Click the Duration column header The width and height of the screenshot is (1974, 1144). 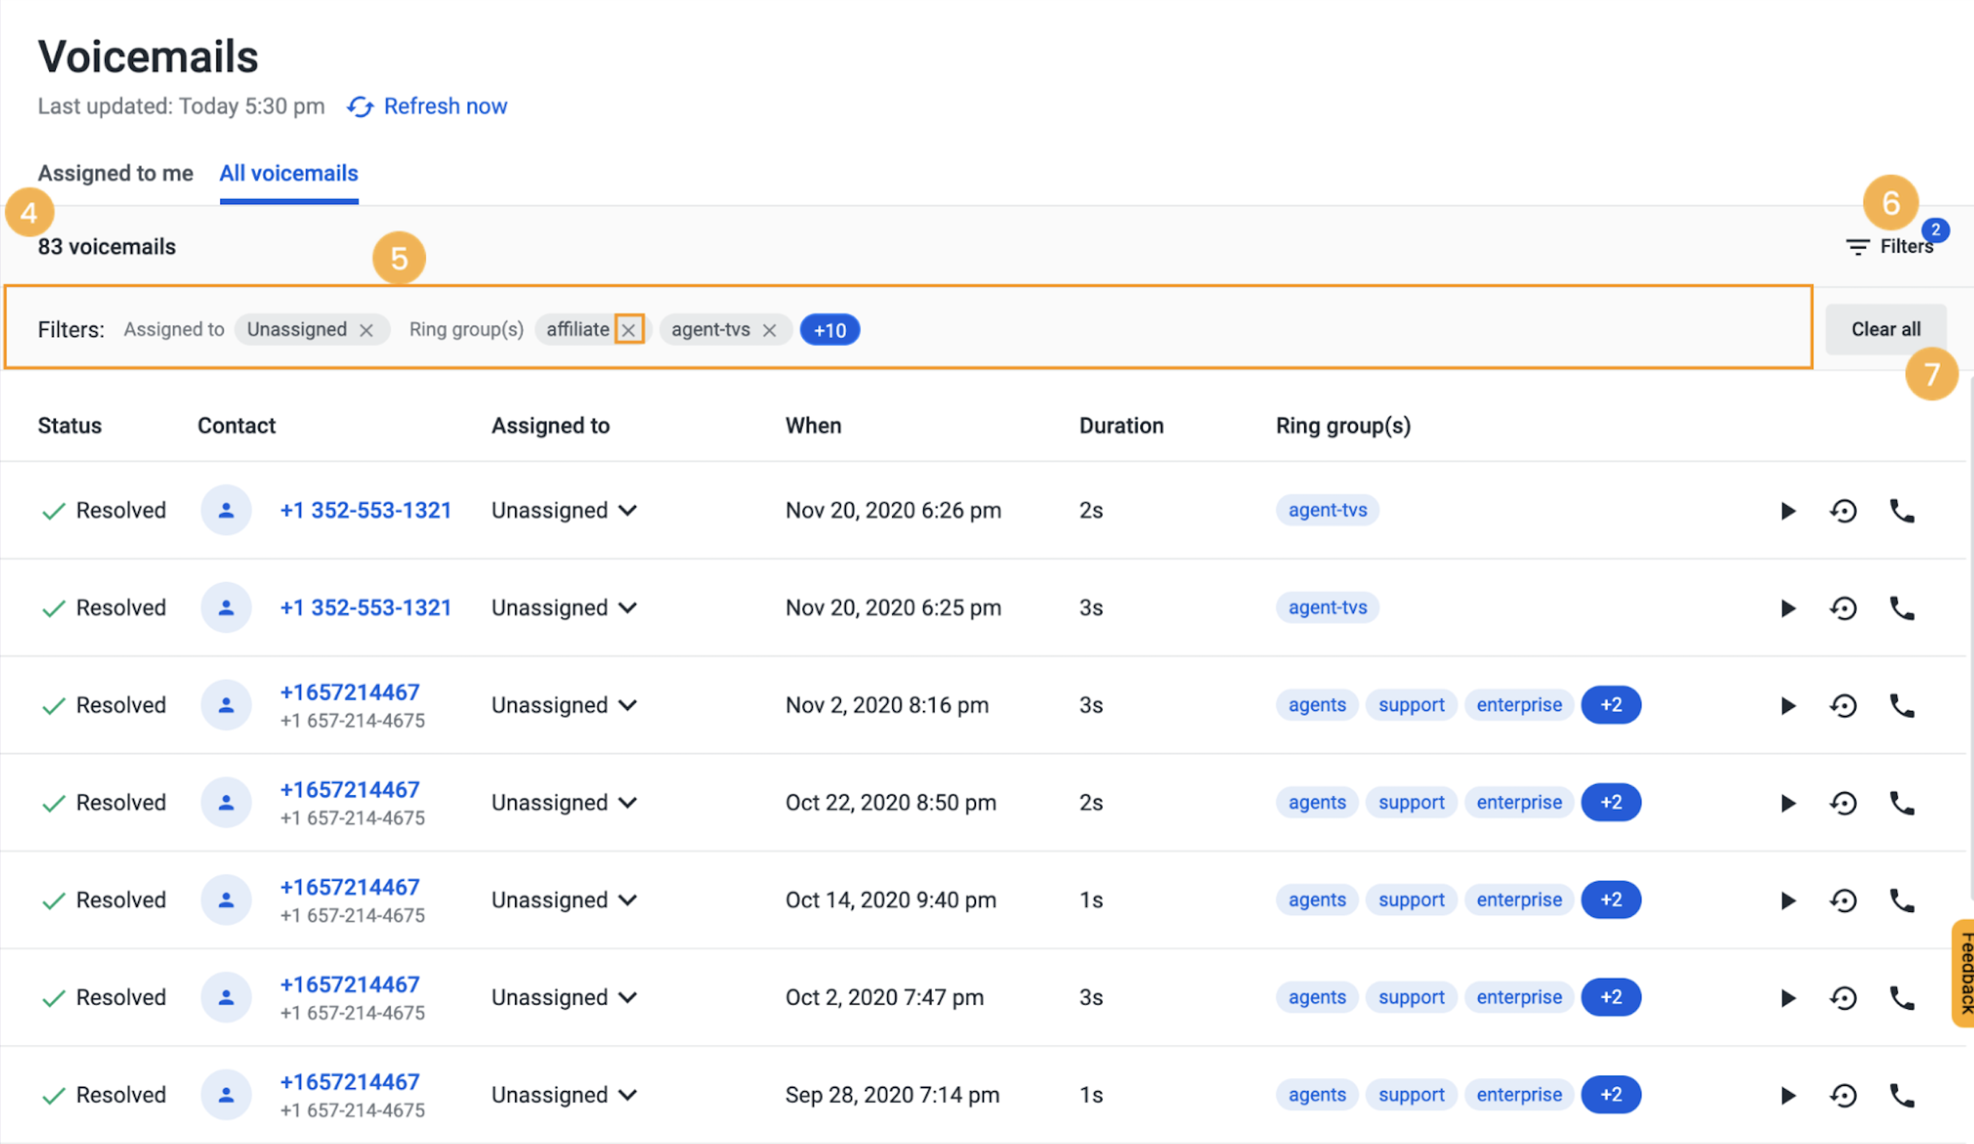(1121, 426)
